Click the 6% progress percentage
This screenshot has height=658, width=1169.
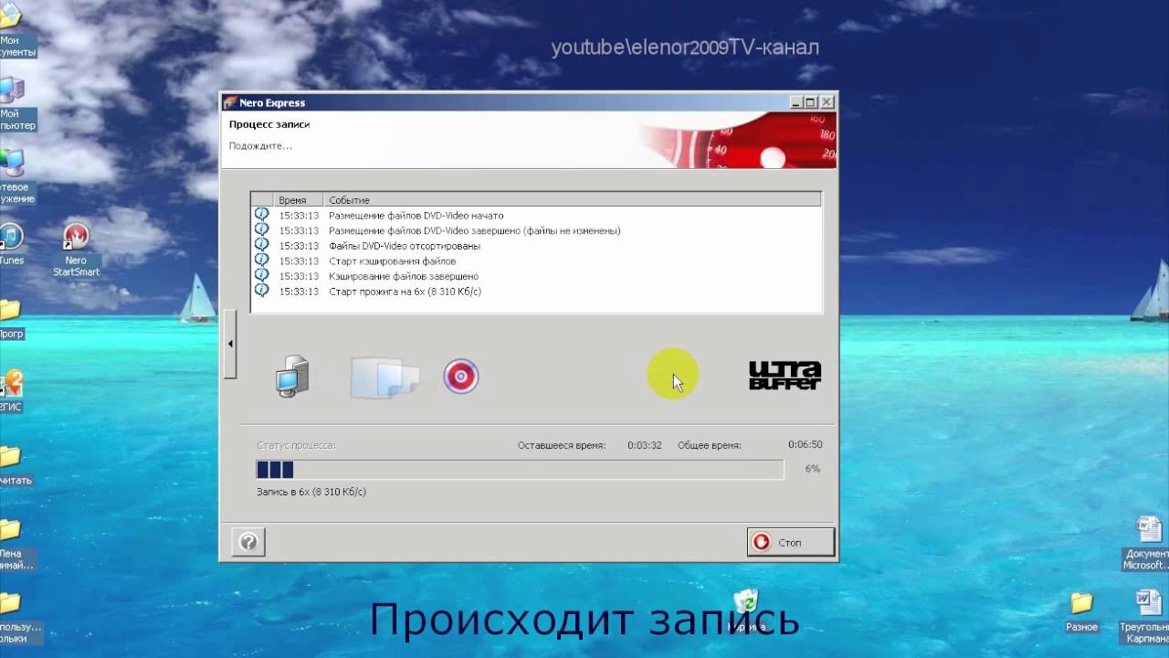coord(813,469)
